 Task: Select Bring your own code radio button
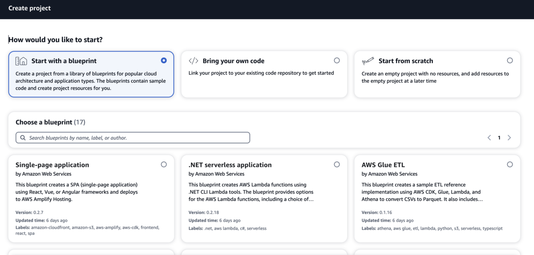pyautogui.click(x=336, y=60)
